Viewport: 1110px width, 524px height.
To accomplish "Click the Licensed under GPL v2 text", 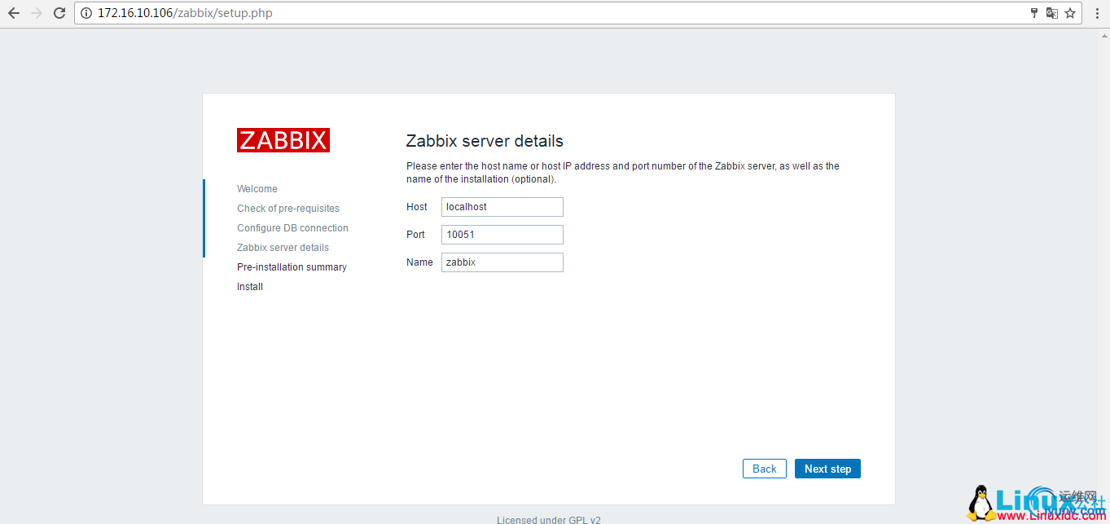I will pos(549,520).
